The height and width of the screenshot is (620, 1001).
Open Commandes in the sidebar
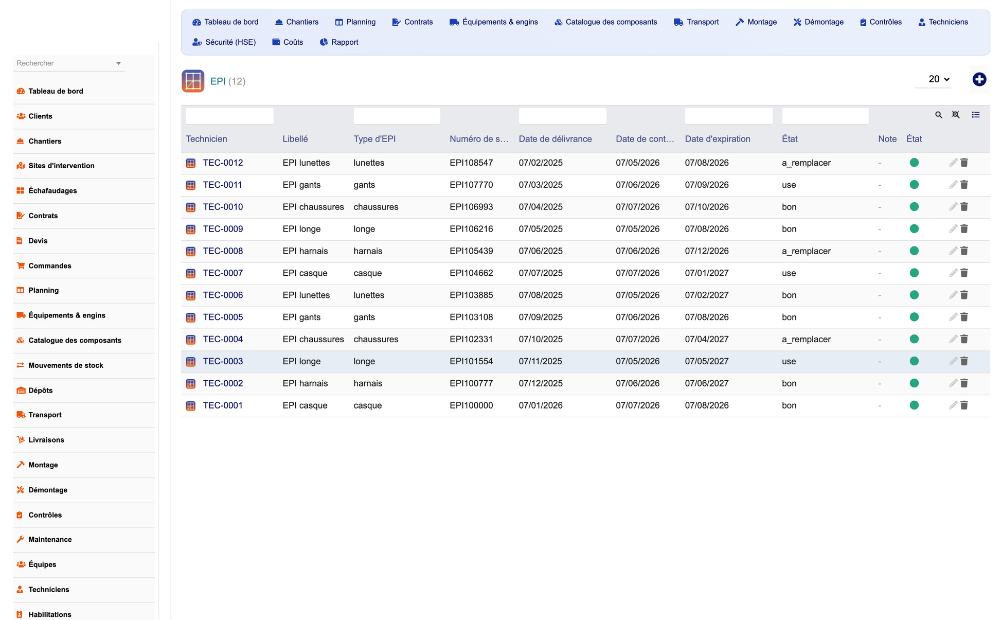pos(84,266)
